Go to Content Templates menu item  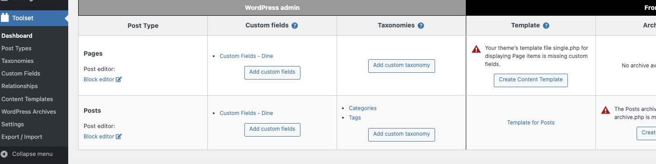pos(27,99)
